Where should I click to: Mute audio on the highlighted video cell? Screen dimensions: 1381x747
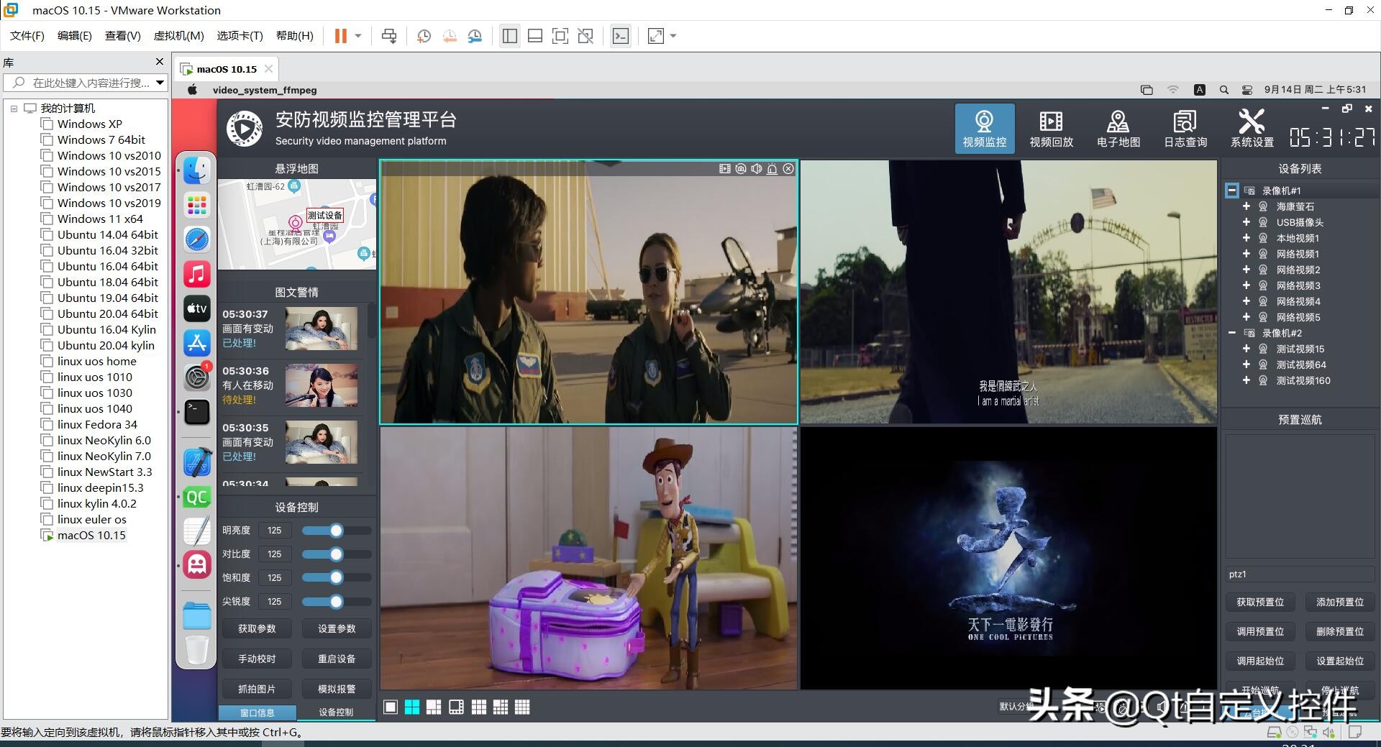(756, 168)
